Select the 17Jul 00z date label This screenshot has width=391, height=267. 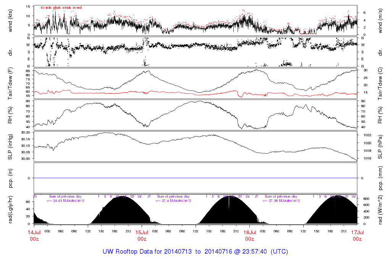[x=357, y=235]
